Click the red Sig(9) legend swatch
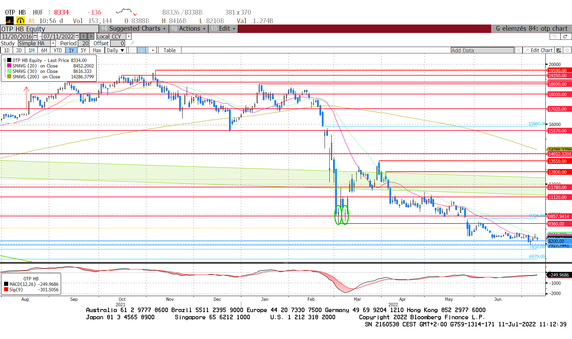 click(6, 290)
